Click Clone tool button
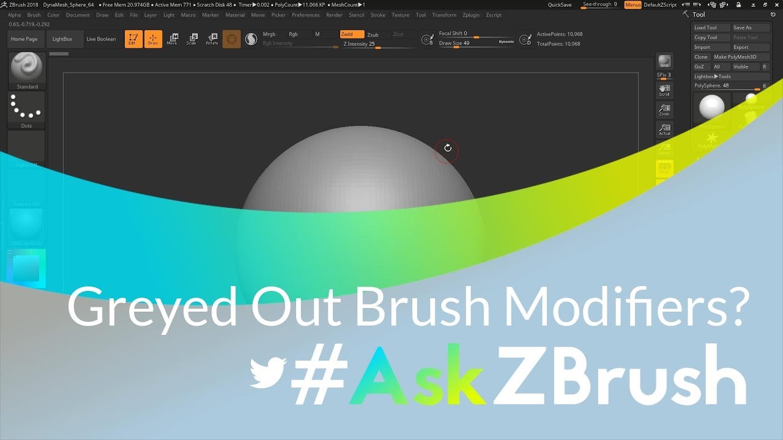The image size is (783, 440). [x=701, y=57]
